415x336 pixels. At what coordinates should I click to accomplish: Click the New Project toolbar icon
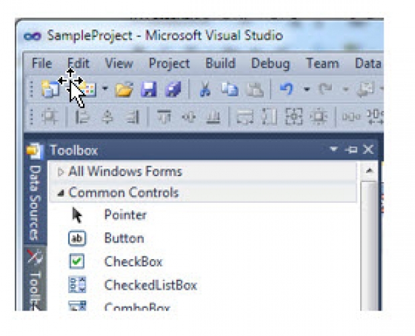pyautogui.click(x=50, y=89)
